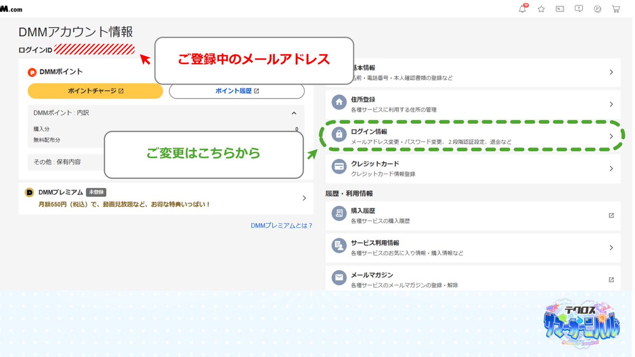Image resolution: width=635 pixels, height=357 pixels.
Task: Click the 住所登録 house icon
Action: (x=339, y=102)
